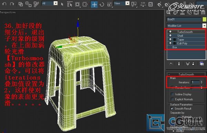Open the Modifier List dropdown arrow
207x133 pixels.
pyautogui.click(x=204, y=26)
